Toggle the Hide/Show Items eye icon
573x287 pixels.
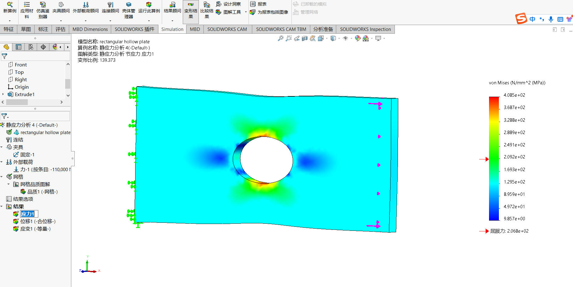(x=345, y=38)
